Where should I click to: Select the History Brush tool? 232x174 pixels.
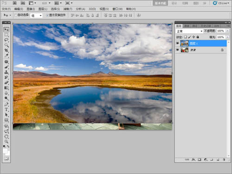[x=6, y=77]
